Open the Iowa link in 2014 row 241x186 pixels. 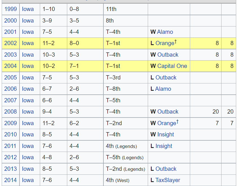pyautogui.click(x=28, y=180)
